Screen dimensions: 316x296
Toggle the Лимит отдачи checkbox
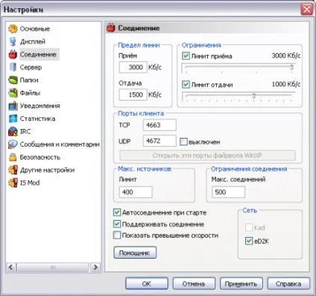click(x=186, y=84)
